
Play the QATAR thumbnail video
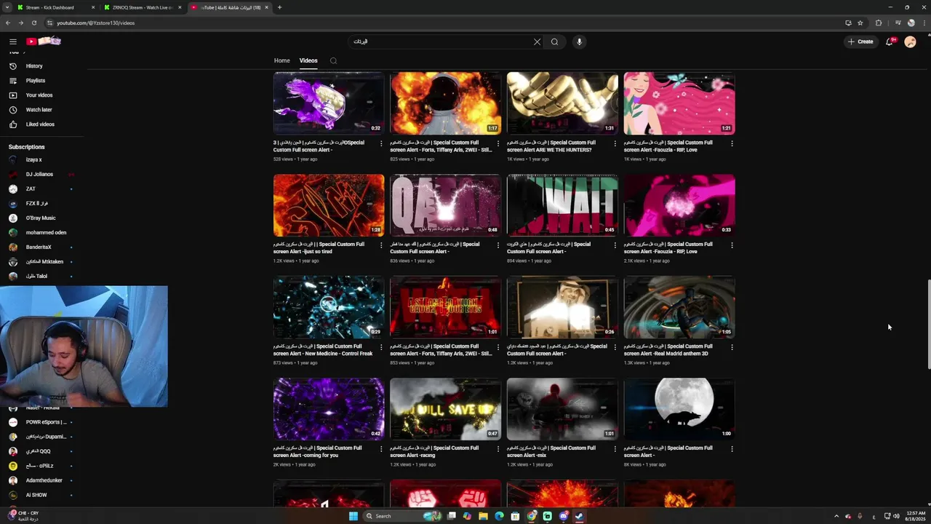(x=445, y=205)
